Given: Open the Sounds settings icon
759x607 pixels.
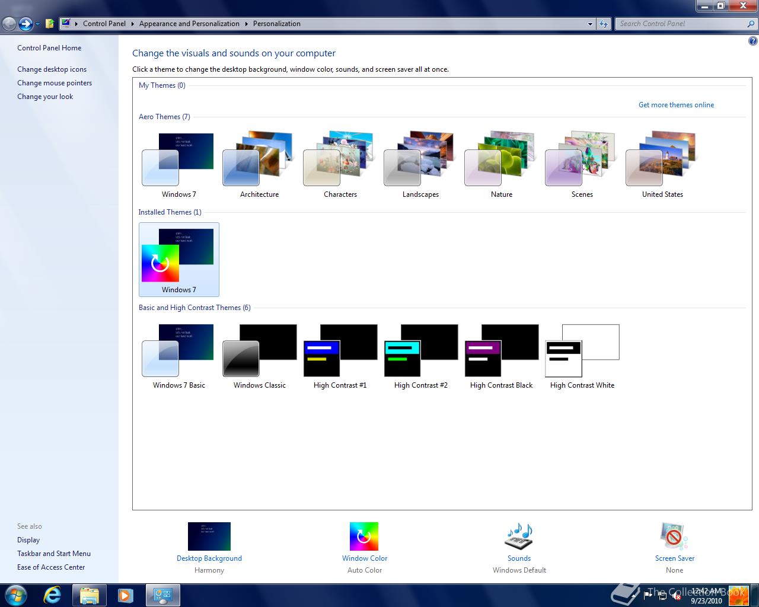Looking at the screenshot, I should click(519, 536).
